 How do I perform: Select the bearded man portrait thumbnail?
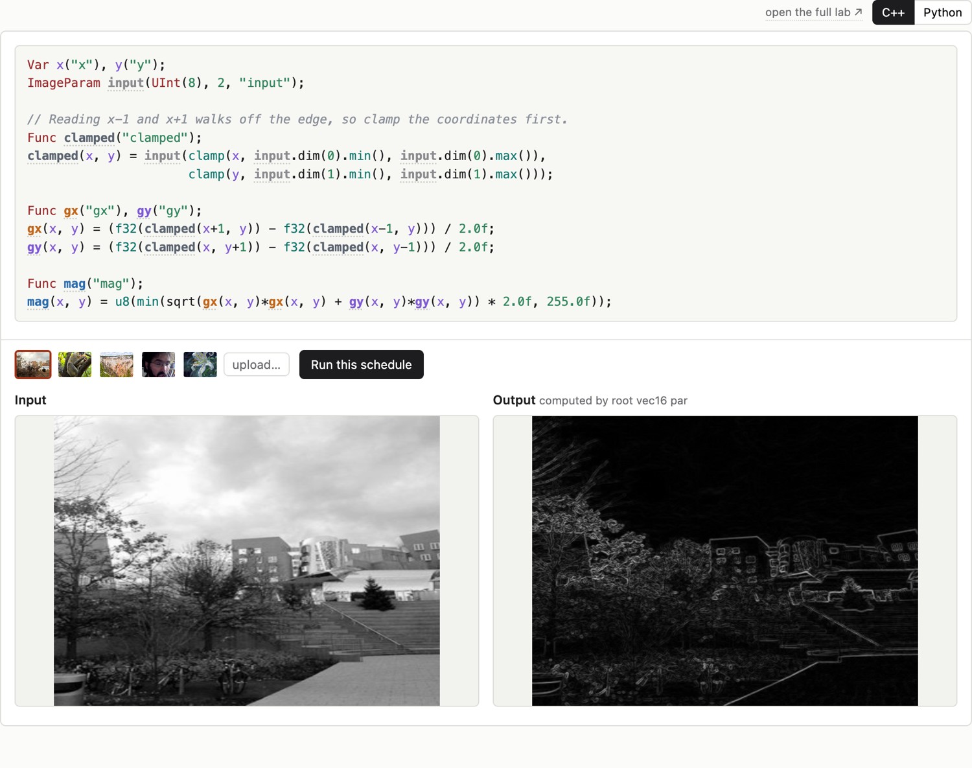click(158, 365)
